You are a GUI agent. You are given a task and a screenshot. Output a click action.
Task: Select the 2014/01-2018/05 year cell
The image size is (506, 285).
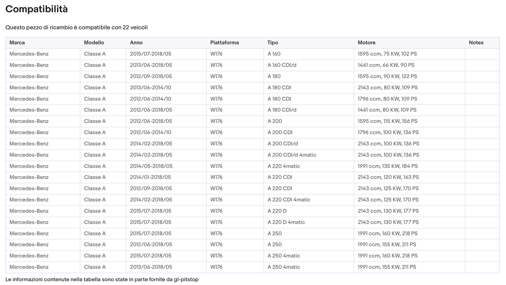[150, 177]
